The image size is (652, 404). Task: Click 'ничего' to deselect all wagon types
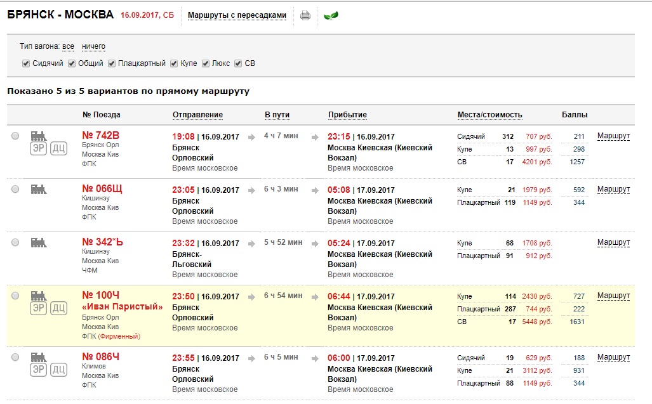click(93, 46)
